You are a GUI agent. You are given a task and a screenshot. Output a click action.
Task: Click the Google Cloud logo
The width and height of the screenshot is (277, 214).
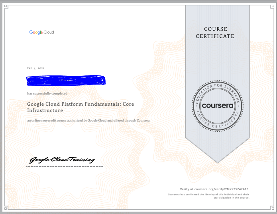[x=42, y=32]
